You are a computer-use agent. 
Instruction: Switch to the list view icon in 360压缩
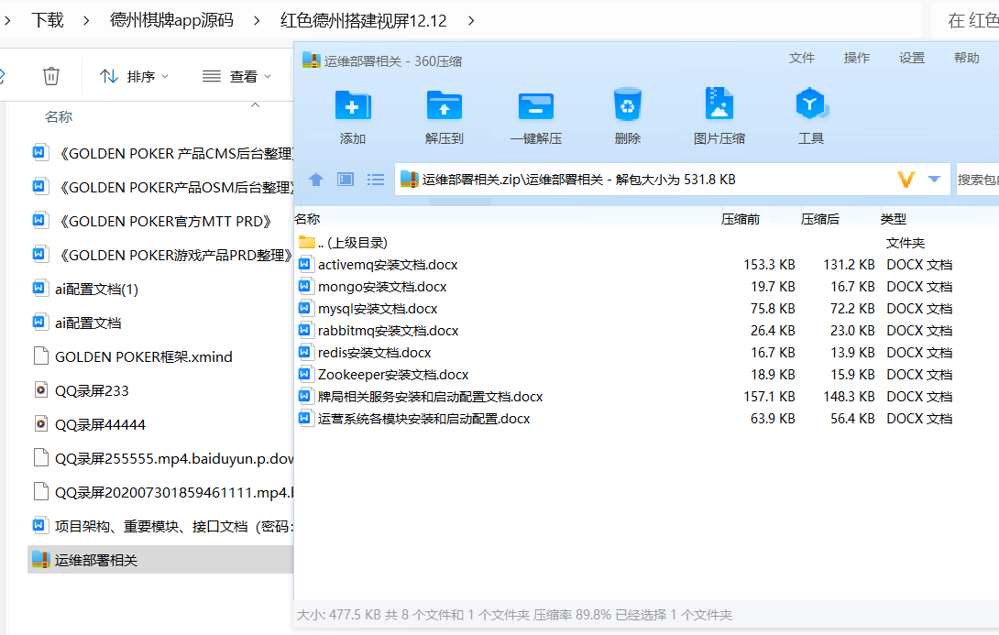[x=376, y=180]
